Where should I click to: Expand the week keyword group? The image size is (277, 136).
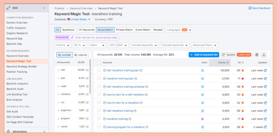pyautogui.click(x=58, y=86)
